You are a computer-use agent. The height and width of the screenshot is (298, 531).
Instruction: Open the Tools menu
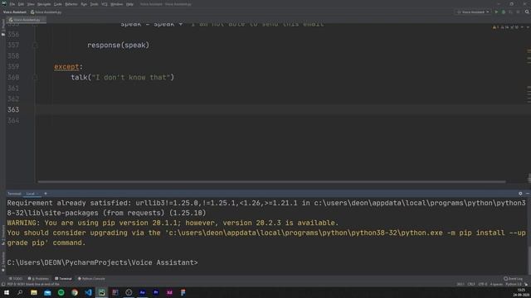94,4
